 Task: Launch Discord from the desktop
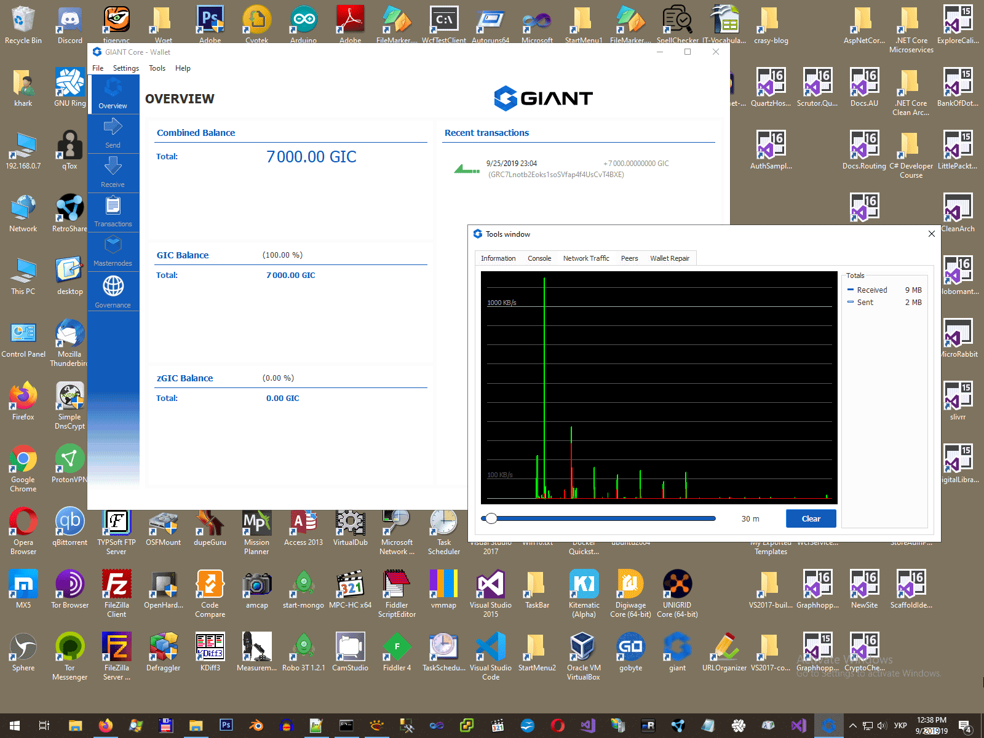tap(70, 26)
